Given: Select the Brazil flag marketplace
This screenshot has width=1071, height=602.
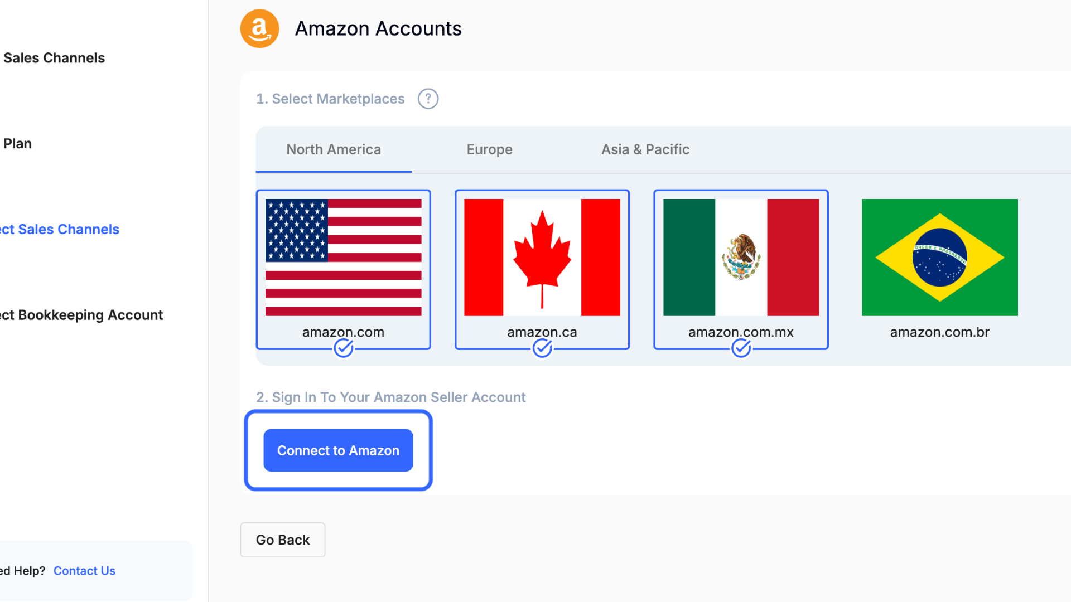Looking at the screenshot, I should [939, 257].
